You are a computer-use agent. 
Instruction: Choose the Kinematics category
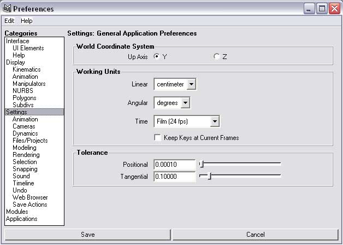26,69
